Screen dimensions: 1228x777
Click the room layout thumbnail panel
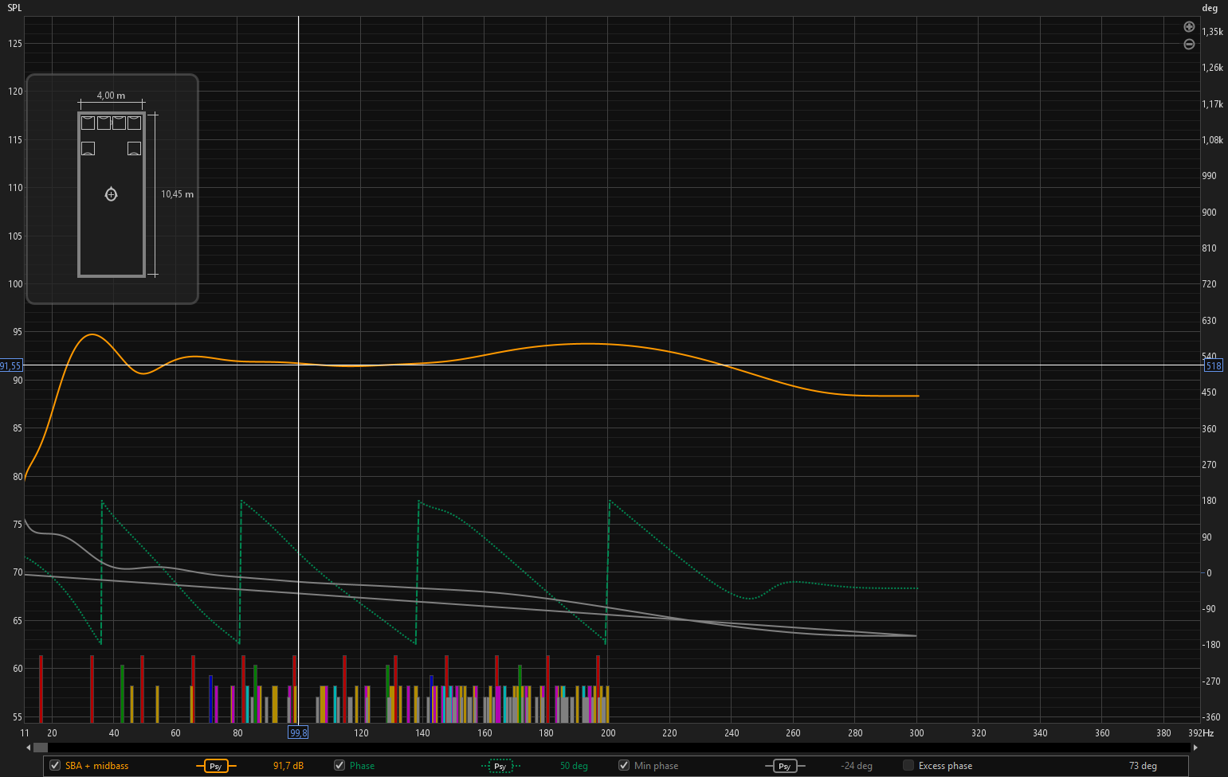click(112, 189)
